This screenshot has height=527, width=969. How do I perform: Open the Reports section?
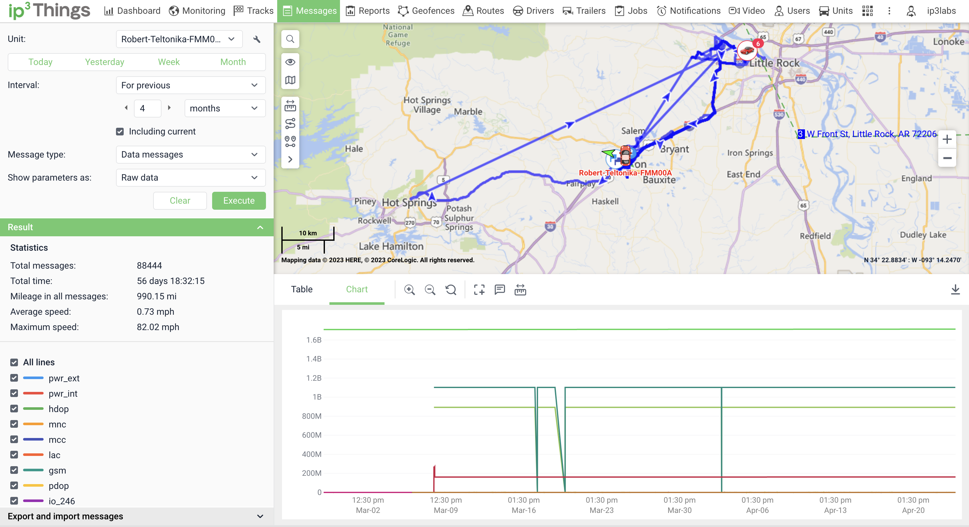(x=368, y=11)
